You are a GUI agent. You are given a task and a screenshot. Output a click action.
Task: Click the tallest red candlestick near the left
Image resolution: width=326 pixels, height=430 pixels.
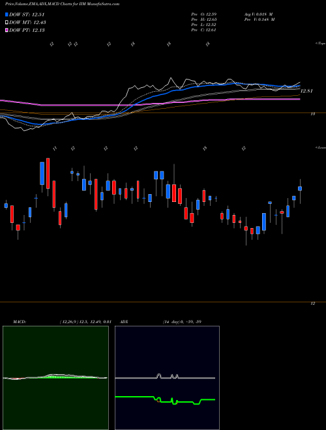click(x=48, y=173)
